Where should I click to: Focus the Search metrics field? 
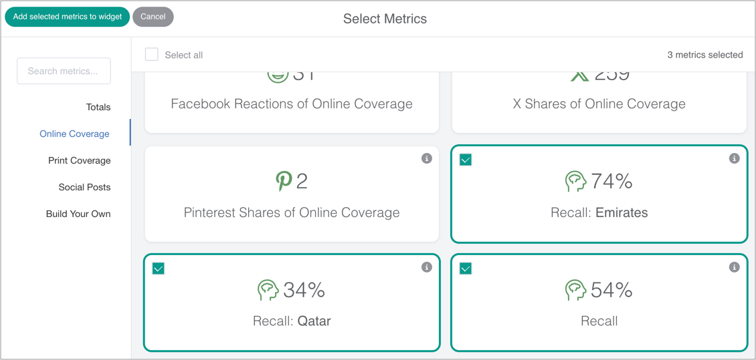click(x=64, y=71)
